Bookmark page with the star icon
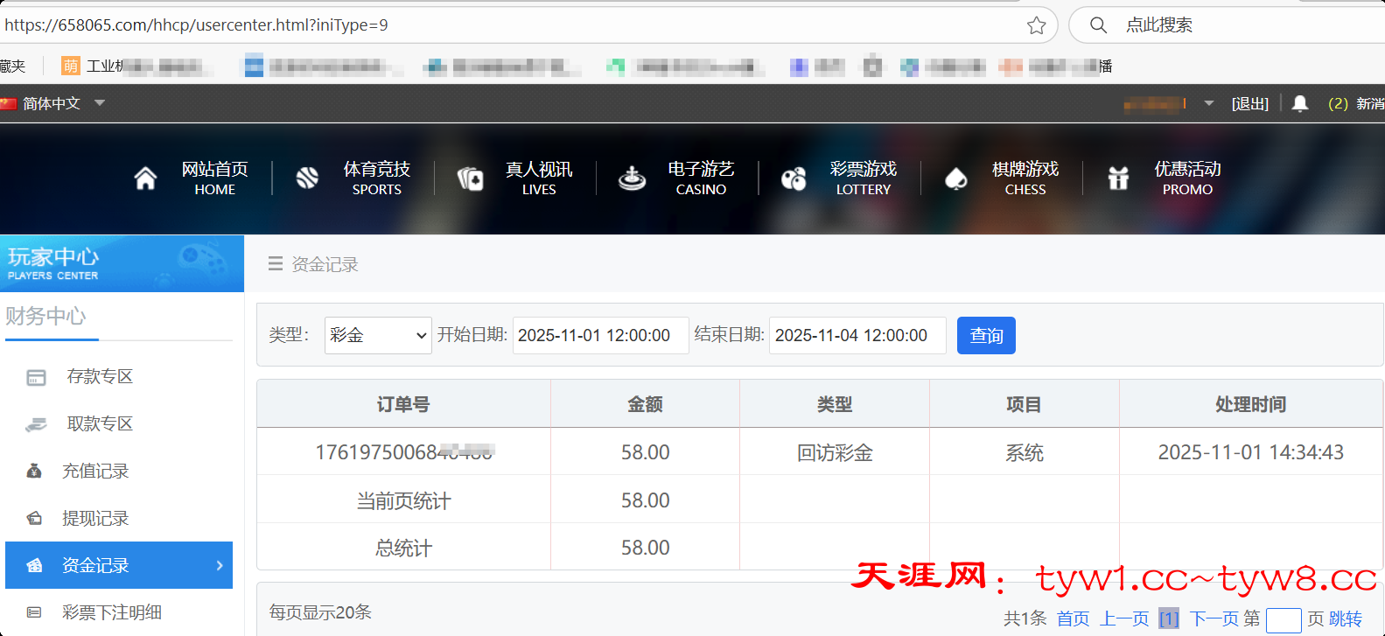Screen dimensions: 1385x636 1037,25
